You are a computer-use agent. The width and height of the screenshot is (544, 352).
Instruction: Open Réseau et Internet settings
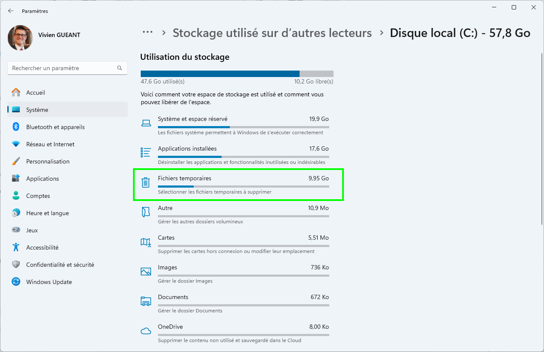tap(50, 144)
